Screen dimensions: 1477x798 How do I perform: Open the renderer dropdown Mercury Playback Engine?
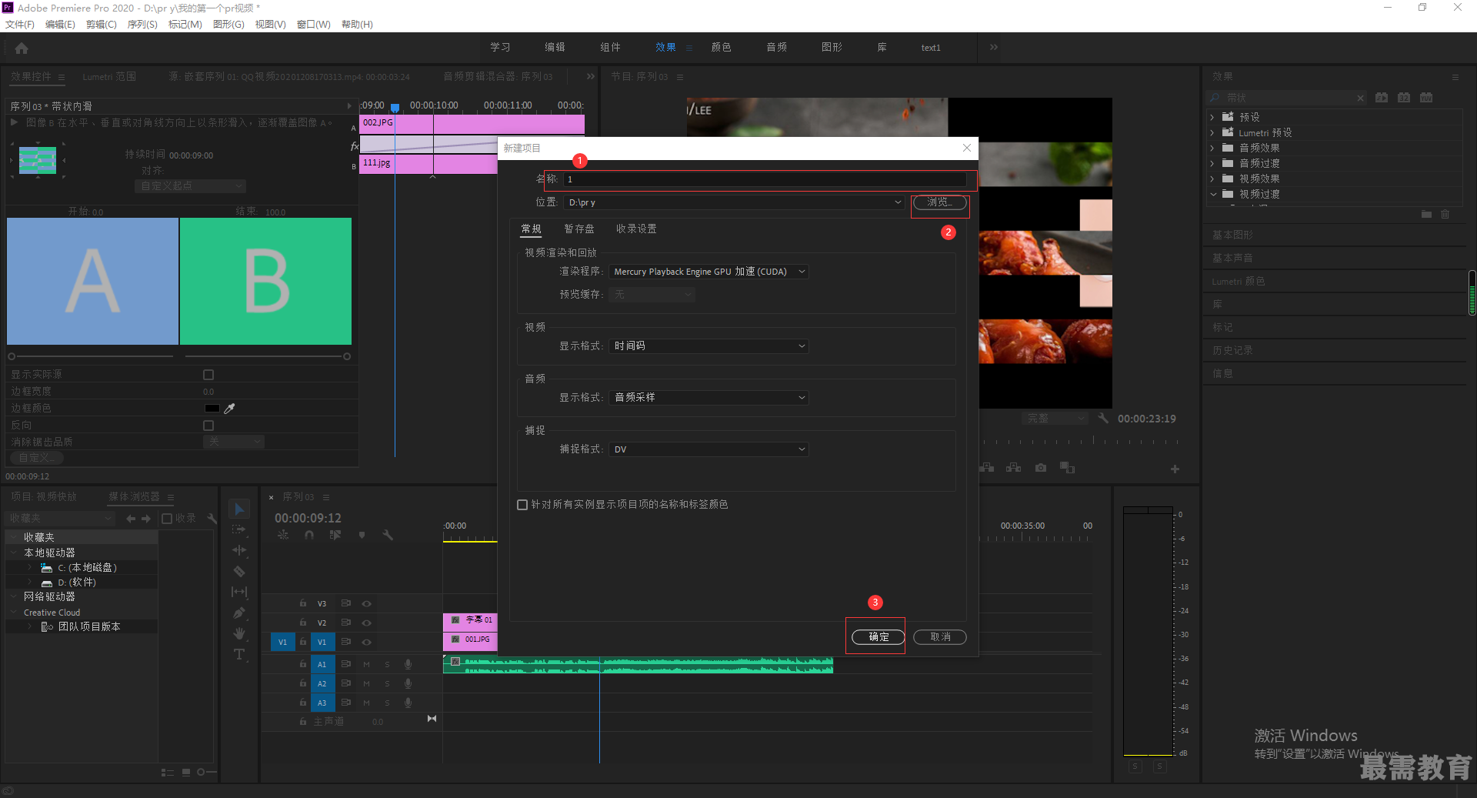[x=708, y=272]
